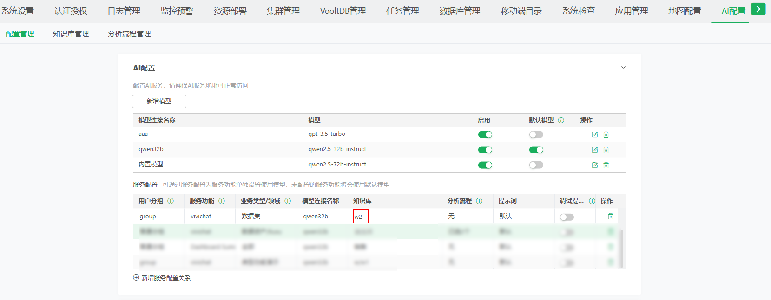Viewport: 771px width, 300px height.
Task: Set aaa as the default model
Action: pyautogui.click(x=536, y=134)
